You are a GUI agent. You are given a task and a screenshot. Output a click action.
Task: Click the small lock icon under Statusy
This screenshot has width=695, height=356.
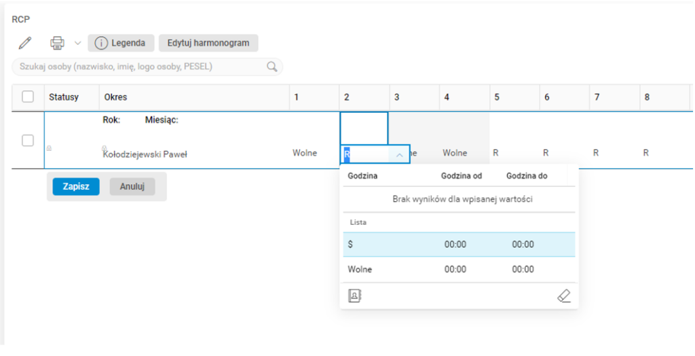point(48,147)
